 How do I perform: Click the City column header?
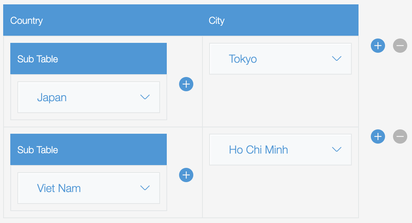(x=217, y=21)
